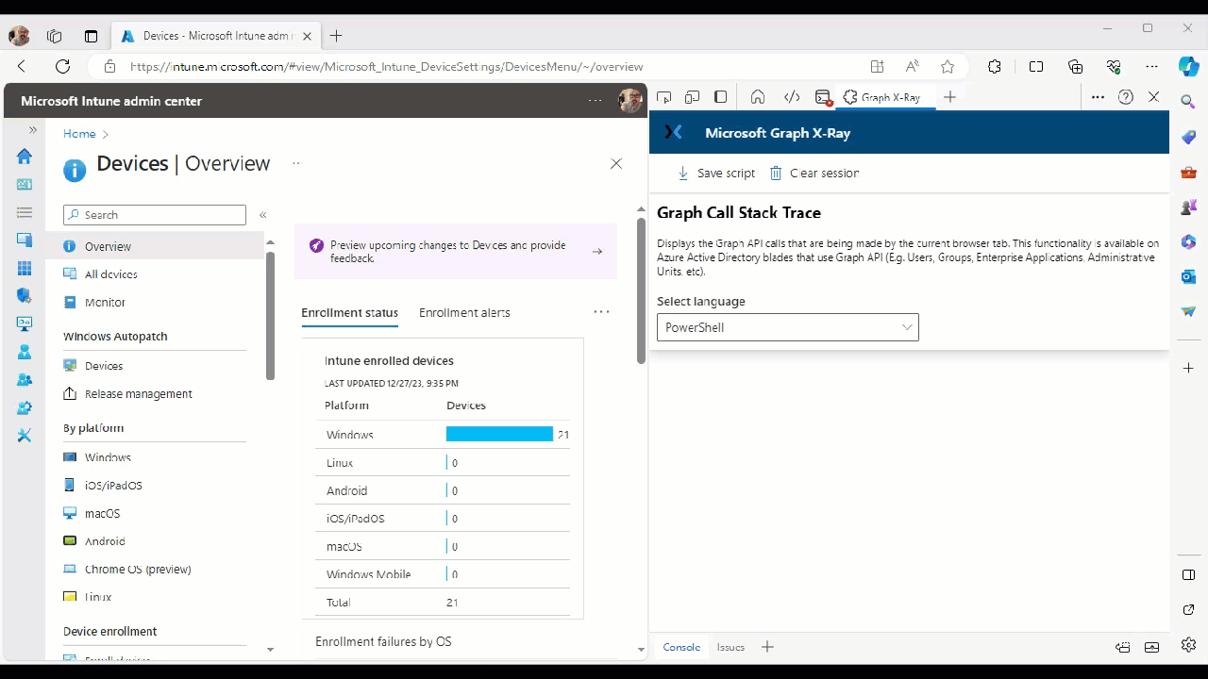Open the Users icon in Intune sidebar

(x=25, y=352)
